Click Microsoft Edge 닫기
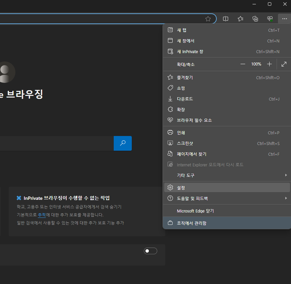Image resolution: width=291 pixels, height=284 pixels. [x=227, y=211]
